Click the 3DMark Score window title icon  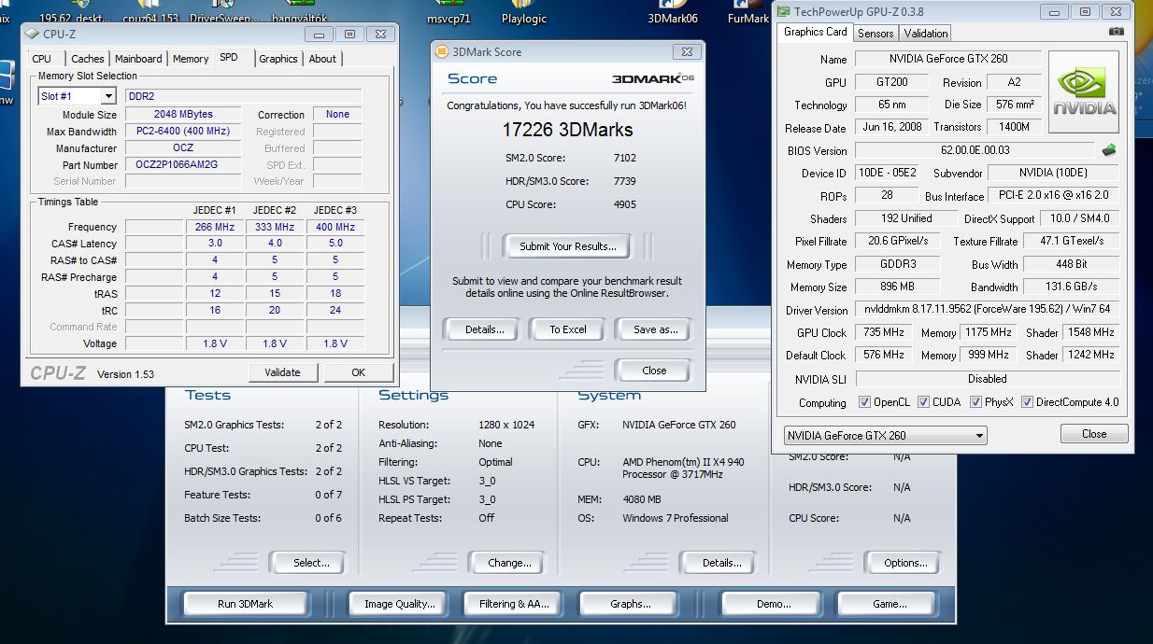(444, 52)
